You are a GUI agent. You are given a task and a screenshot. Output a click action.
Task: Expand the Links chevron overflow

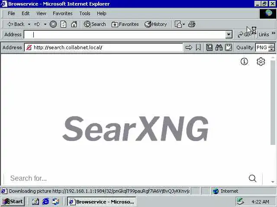[x=274, y=33]
